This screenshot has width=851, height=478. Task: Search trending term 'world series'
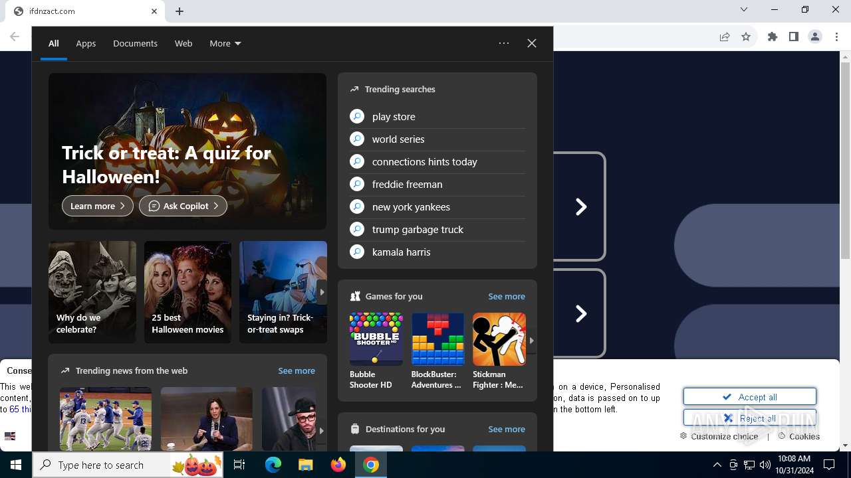point(437,139)
